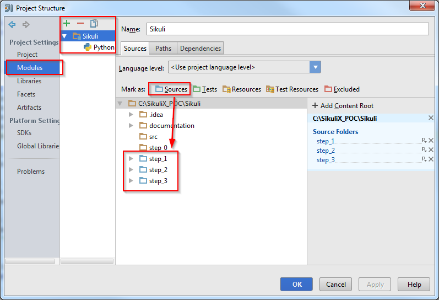Expand the step_3 folder
Viewport: 439px width, 300px height.
[x=131, y=181]
